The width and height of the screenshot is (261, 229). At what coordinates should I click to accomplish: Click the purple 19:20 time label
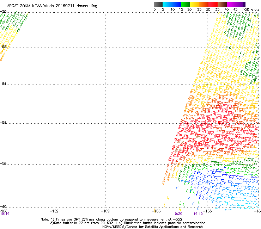tap(178, 214)
